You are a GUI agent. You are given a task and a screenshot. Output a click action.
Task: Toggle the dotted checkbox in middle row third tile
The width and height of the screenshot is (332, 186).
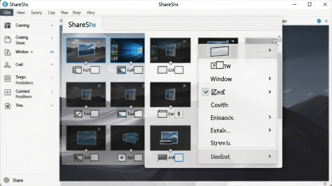point(179,114)
